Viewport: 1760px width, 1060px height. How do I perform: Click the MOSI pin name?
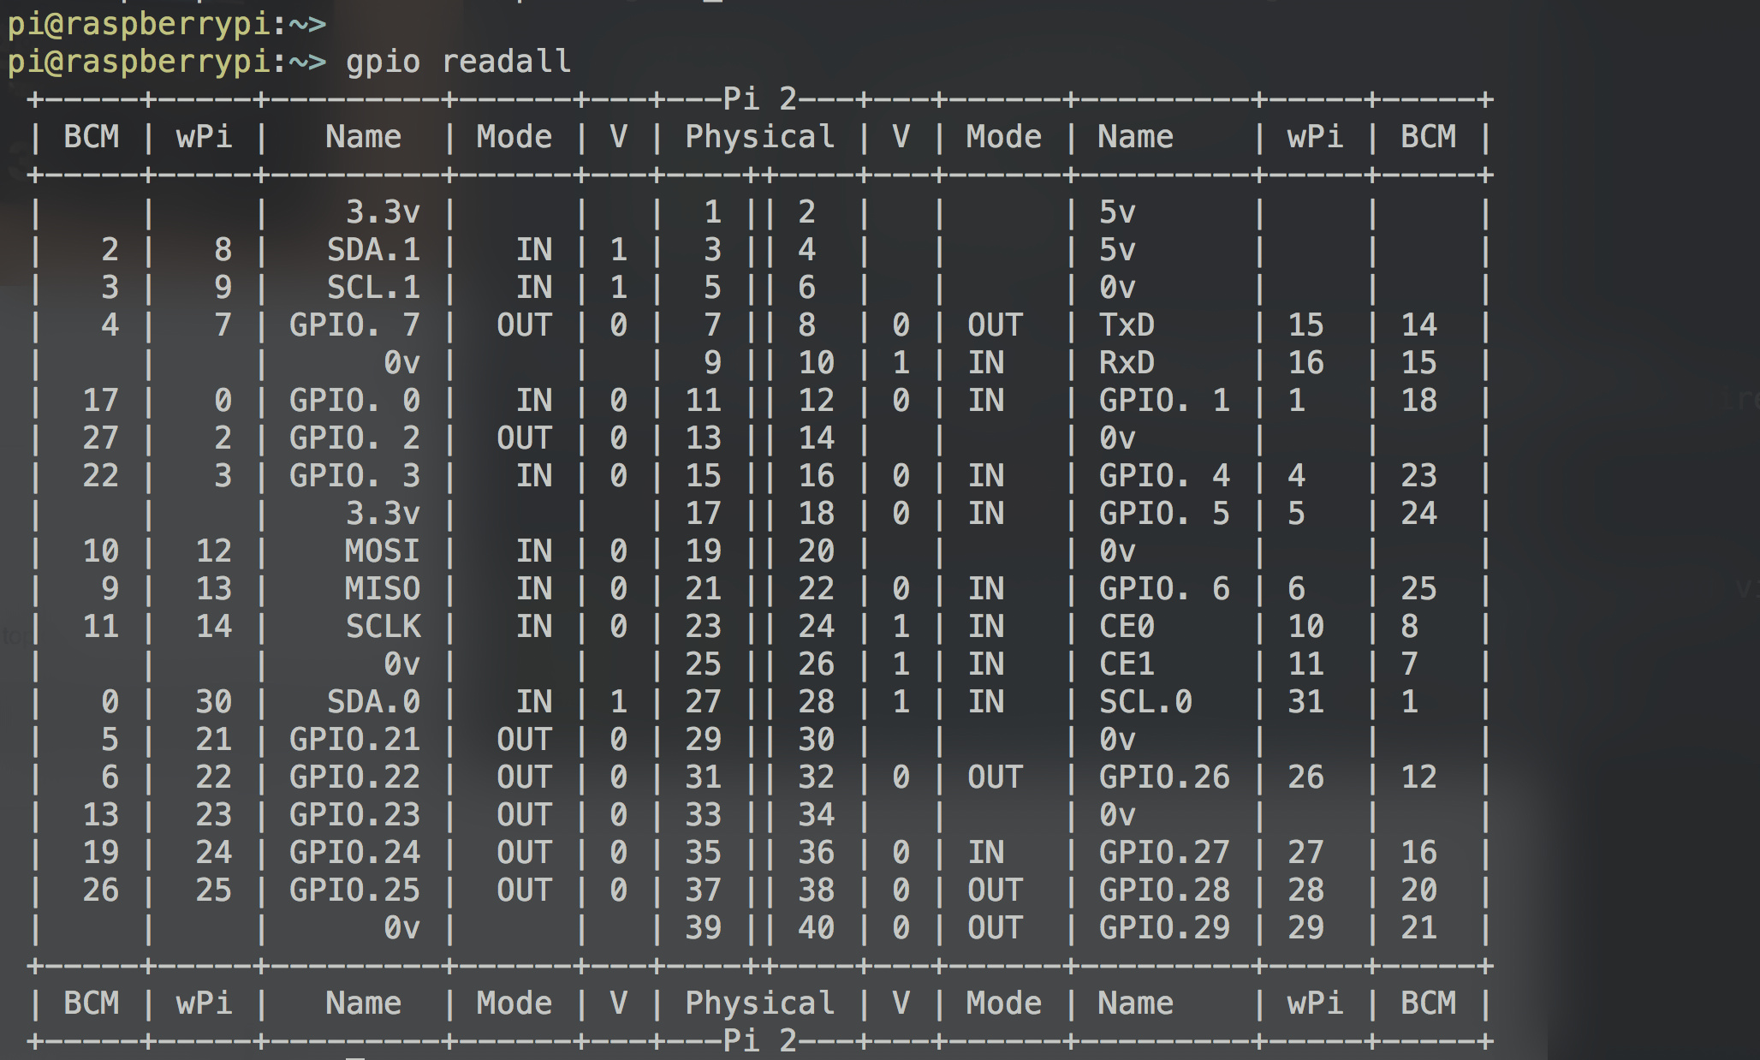[x=382, y=551]
